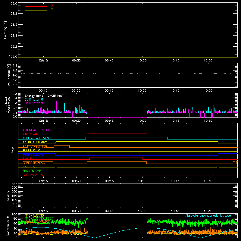This screenshot has height=241, width=241.
Task: Click the SAA_FLAG label
Action: (x=30, y=159)
